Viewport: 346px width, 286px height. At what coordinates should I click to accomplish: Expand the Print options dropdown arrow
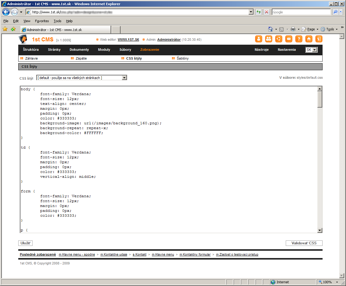[299, 29]
